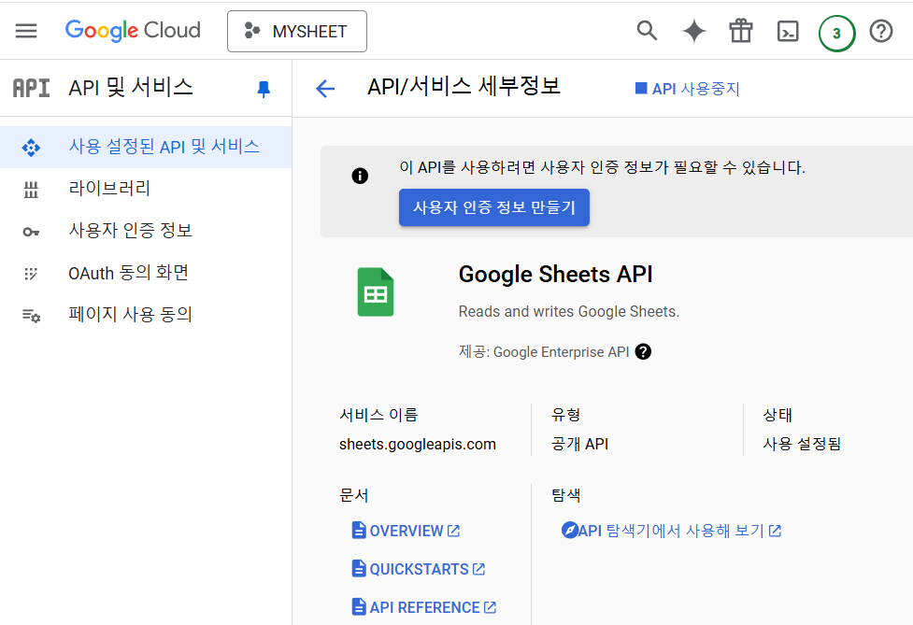Go back with the left arrow
Image resolution: width=913 pixels, height=625 pixels.
tap(325, 89)
